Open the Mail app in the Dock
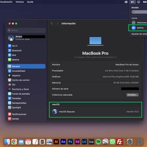The height and width of the screenshot is (147, 147). click(x=21, y=142)
